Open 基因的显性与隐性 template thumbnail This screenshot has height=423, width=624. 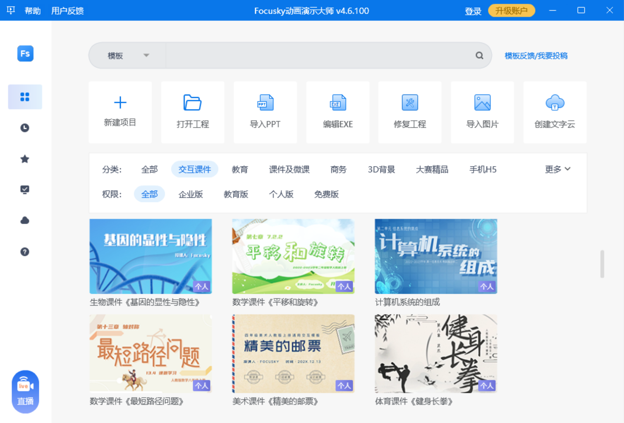(151, 256)
